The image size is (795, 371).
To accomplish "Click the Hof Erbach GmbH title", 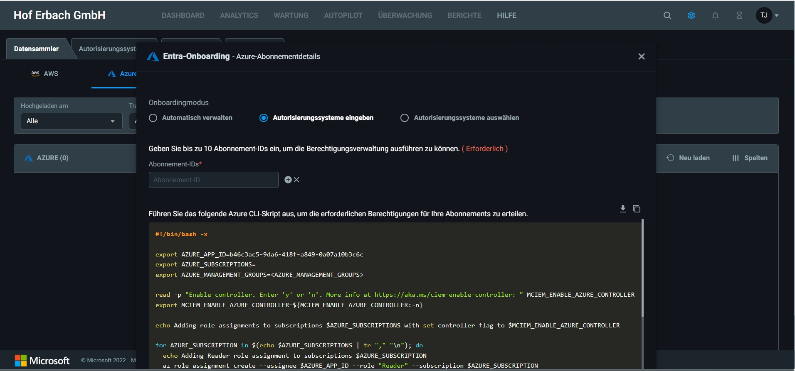I will pyautogui.click(x=59, y=15).
